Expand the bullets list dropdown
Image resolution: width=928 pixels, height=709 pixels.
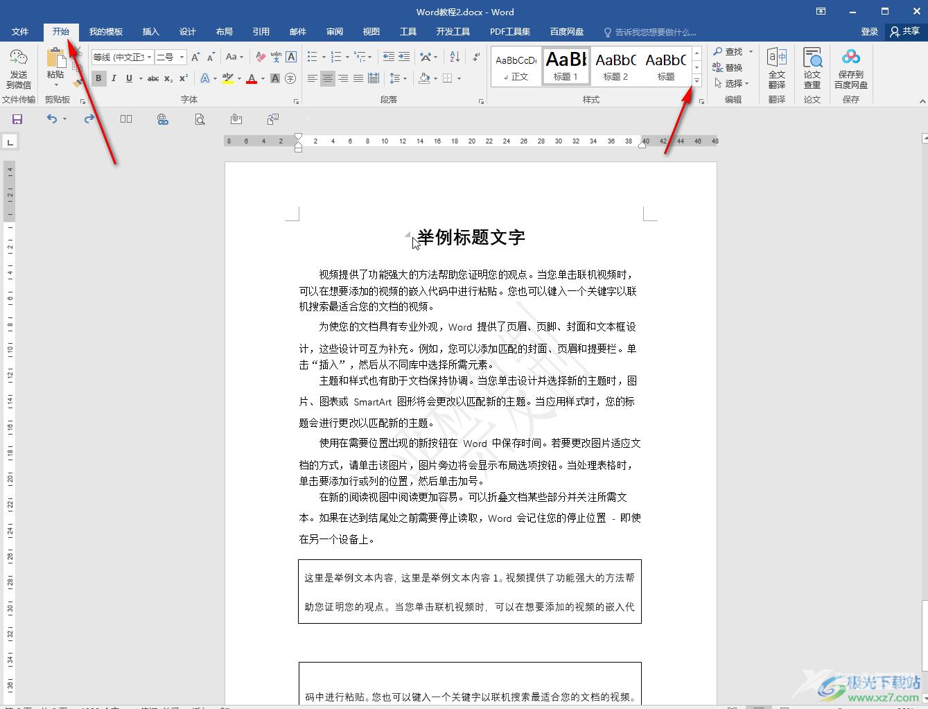pos(324,57)
